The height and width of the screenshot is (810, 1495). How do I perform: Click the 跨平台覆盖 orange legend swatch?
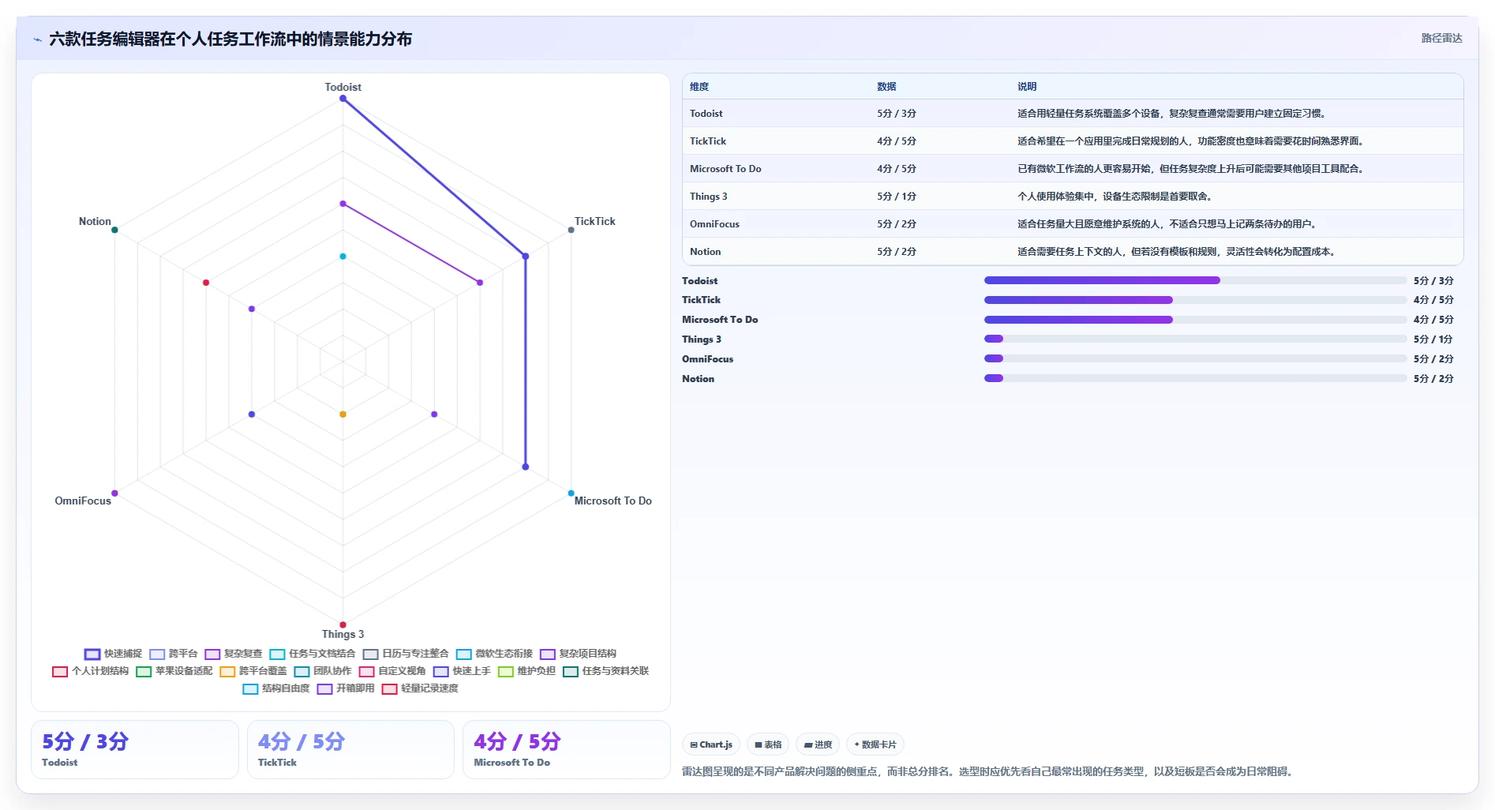(227, 671)
